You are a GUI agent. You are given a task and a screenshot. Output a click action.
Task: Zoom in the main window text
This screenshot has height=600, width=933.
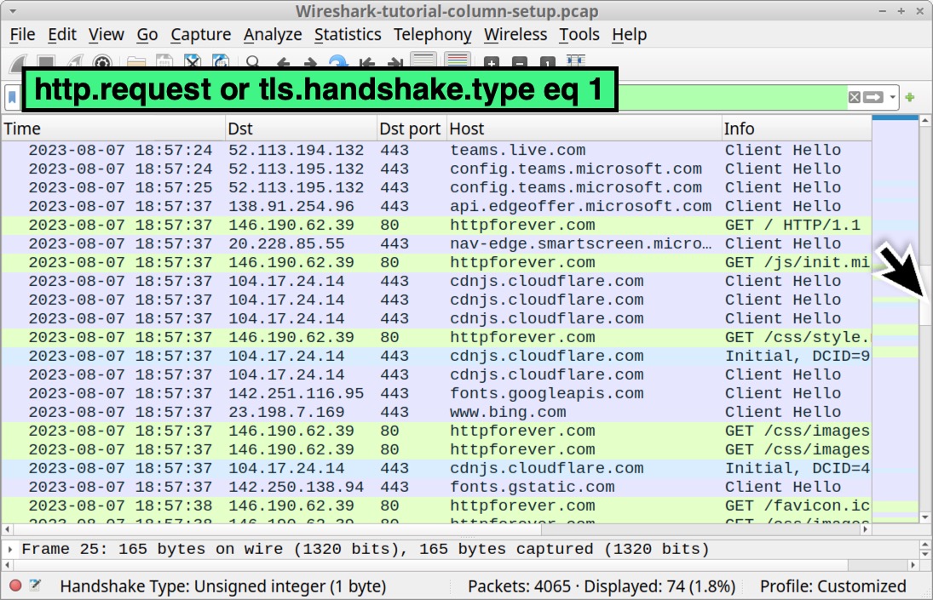pos(491,62)
